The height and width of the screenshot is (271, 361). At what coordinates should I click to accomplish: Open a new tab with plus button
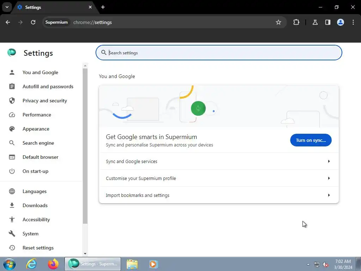point(103,7)
